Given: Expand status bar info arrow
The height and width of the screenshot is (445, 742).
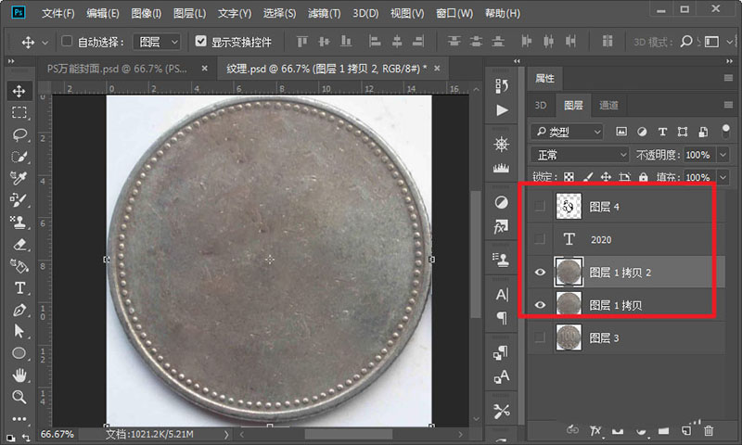Looking at the screenshot, I should (x=226, y=434).
